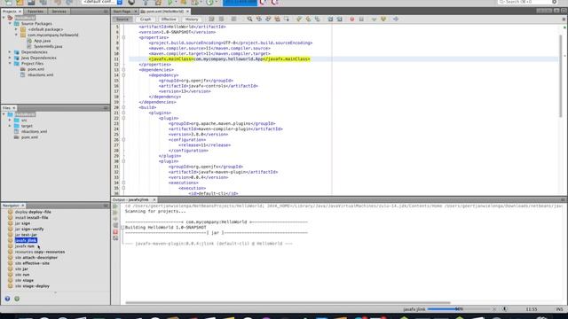568x319 pixels.
Task: Click the Output horizontal scrollbar
Action: point(288,303)
